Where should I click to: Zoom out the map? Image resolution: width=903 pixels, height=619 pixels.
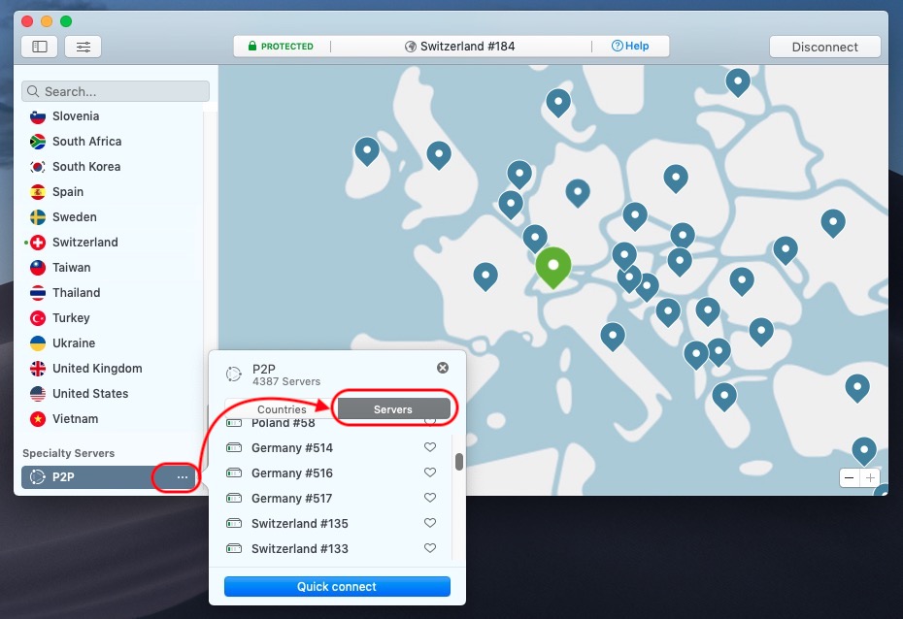[850, 477]
